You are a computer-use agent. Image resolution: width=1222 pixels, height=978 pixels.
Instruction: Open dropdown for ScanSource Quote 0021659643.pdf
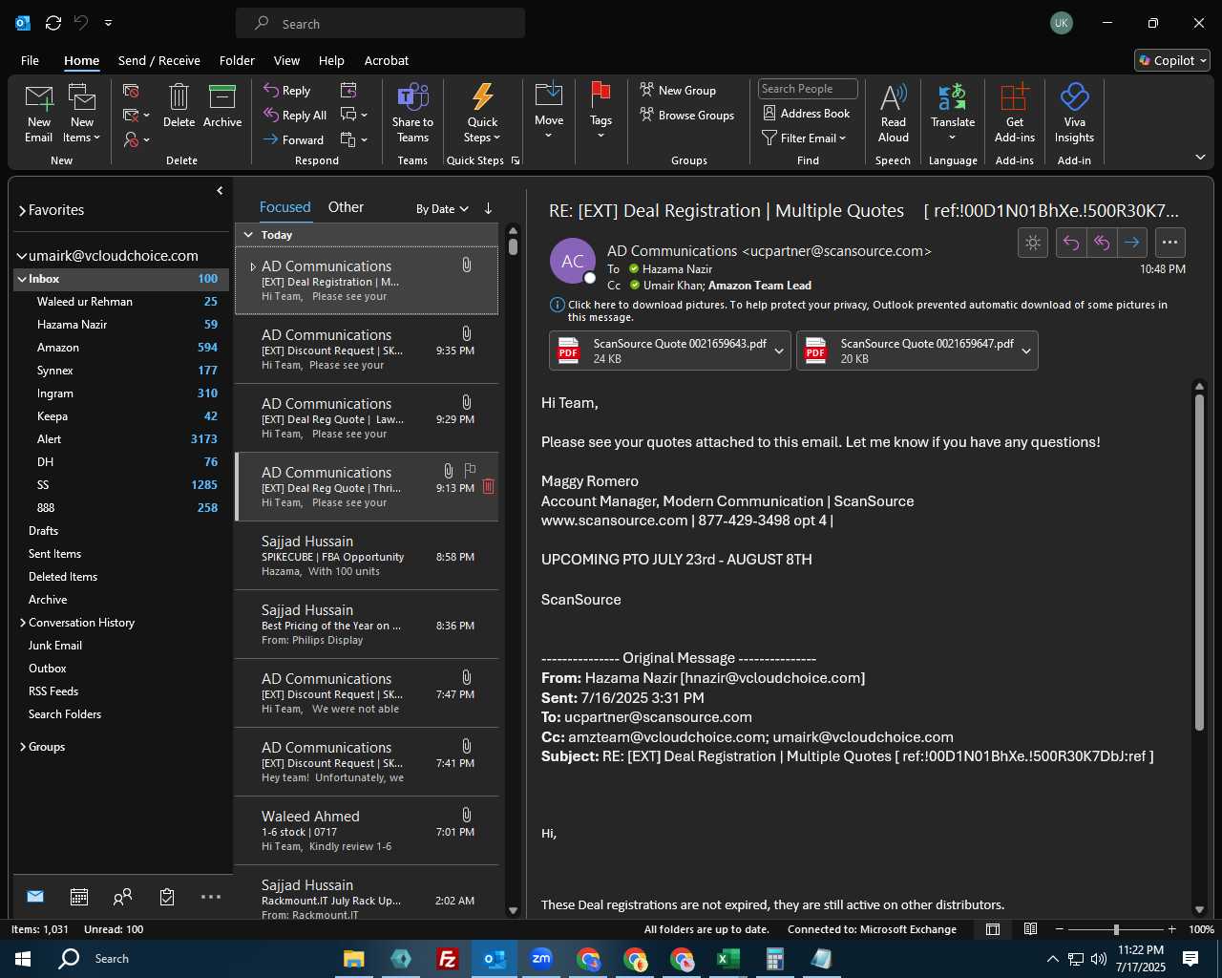(779, 351)
